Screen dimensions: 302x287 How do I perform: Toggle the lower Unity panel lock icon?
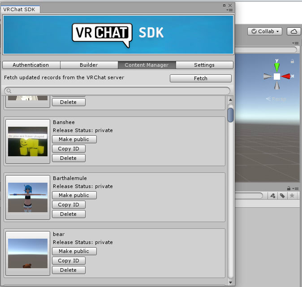coord(289,188)
